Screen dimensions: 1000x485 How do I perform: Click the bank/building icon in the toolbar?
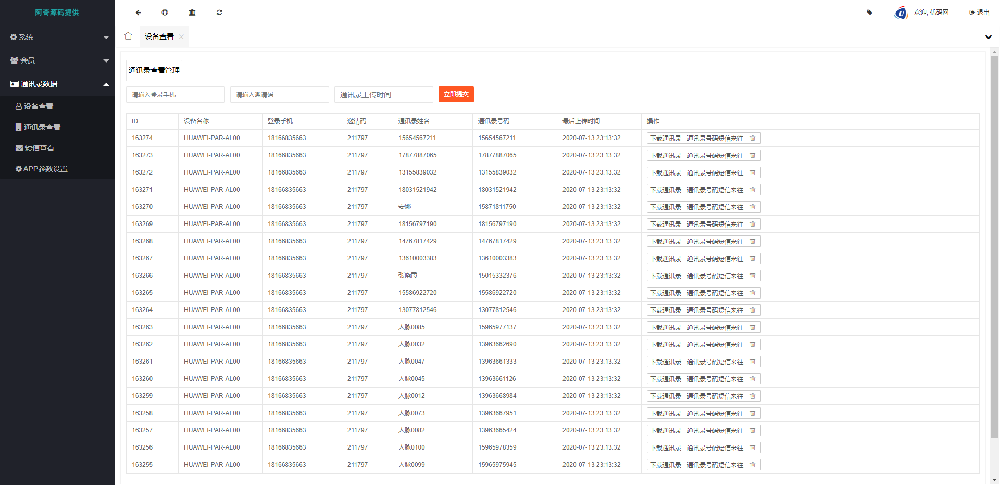[x=192, y=12]
